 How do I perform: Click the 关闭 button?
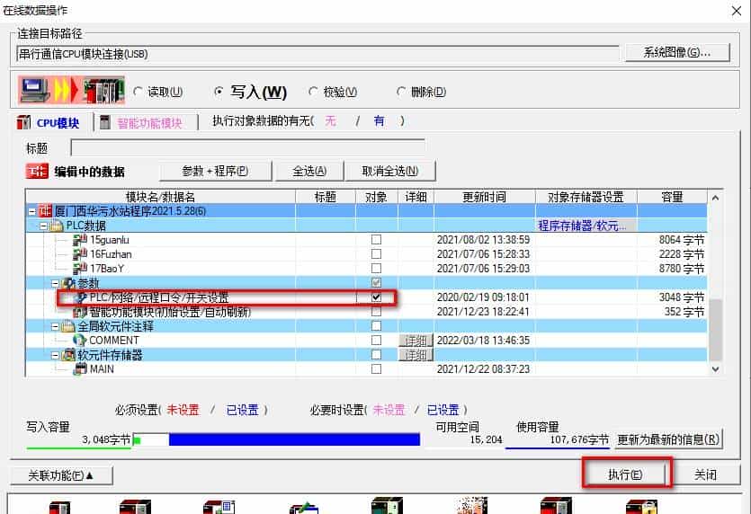(x=705, y=474)
